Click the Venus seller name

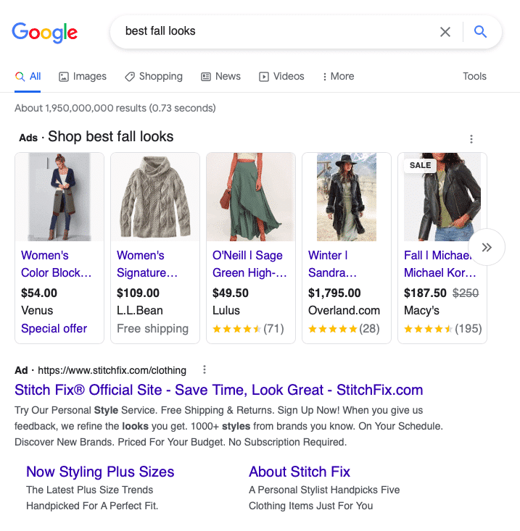tap(37, 311)
